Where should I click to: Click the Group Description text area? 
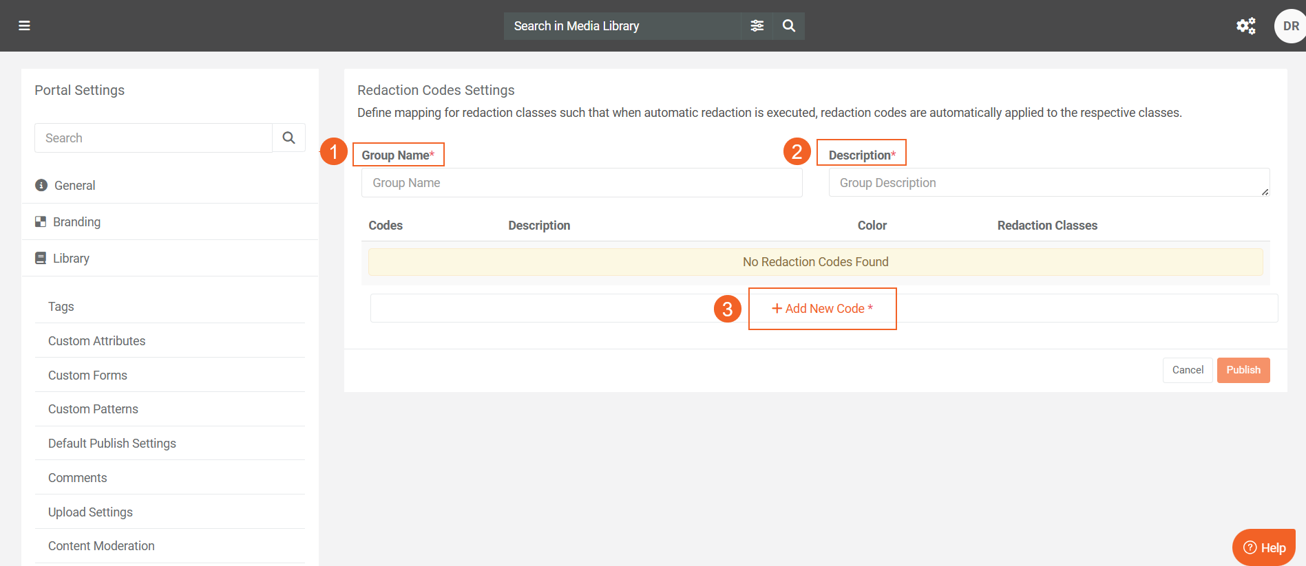1049,183
